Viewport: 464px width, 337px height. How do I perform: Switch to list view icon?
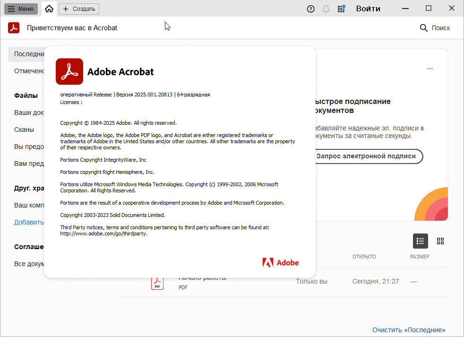coord(420,241)
